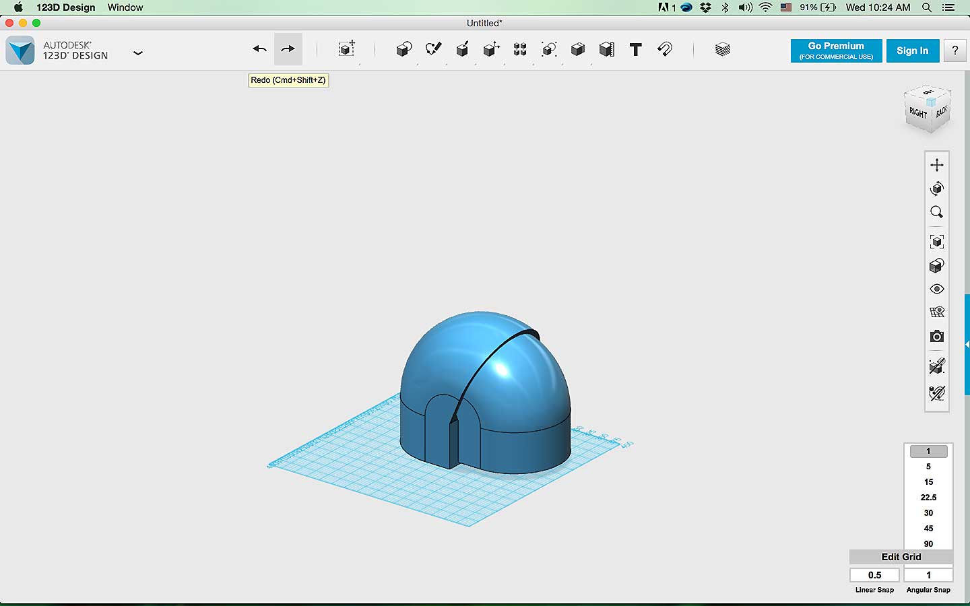
Task: Open the volume control in menu bar
Action: click(745, 7)
